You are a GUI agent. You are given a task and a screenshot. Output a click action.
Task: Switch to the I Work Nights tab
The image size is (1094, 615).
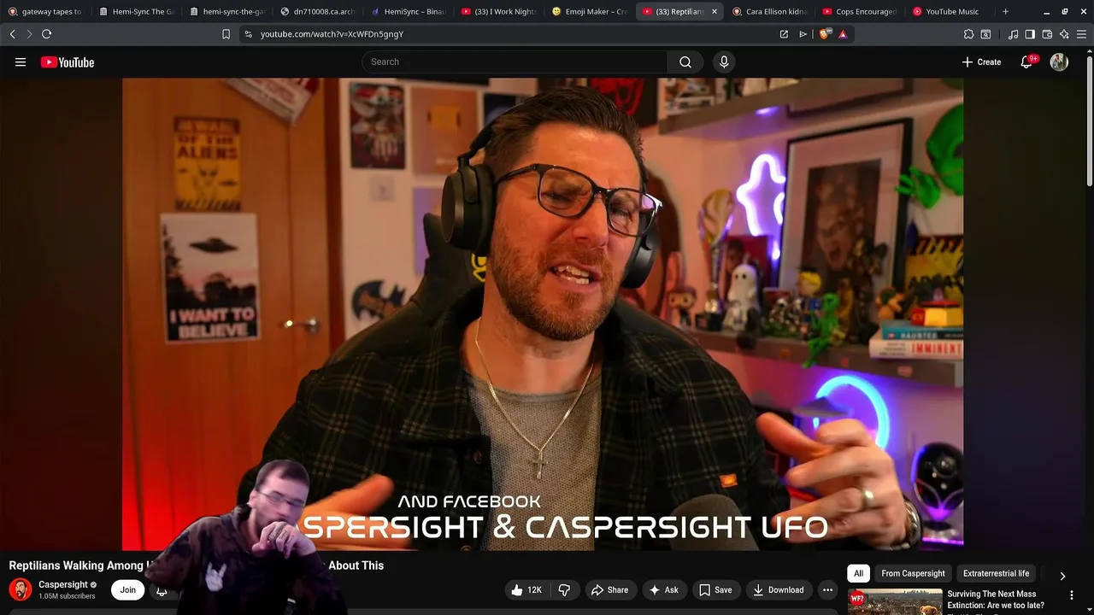coord(499,11)
